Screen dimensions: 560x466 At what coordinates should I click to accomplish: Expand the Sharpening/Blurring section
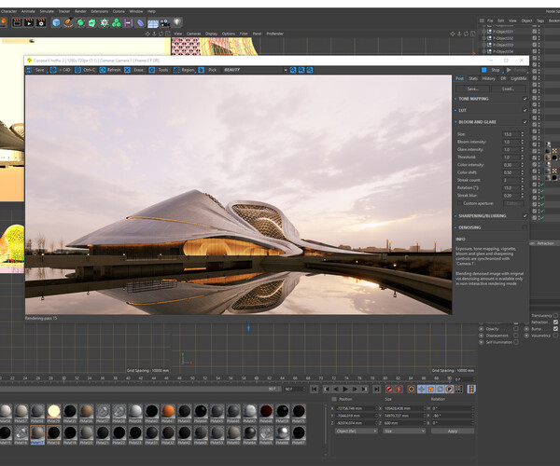click(x=455, y=215)
